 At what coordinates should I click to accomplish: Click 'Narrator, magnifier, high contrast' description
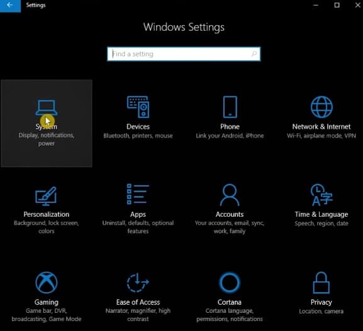click(x=138, y=315)
